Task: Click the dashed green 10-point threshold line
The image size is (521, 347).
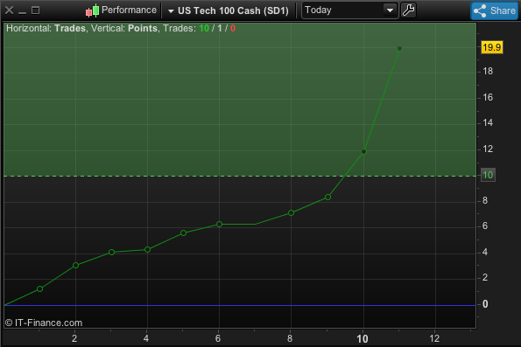Action: [240, 176]
